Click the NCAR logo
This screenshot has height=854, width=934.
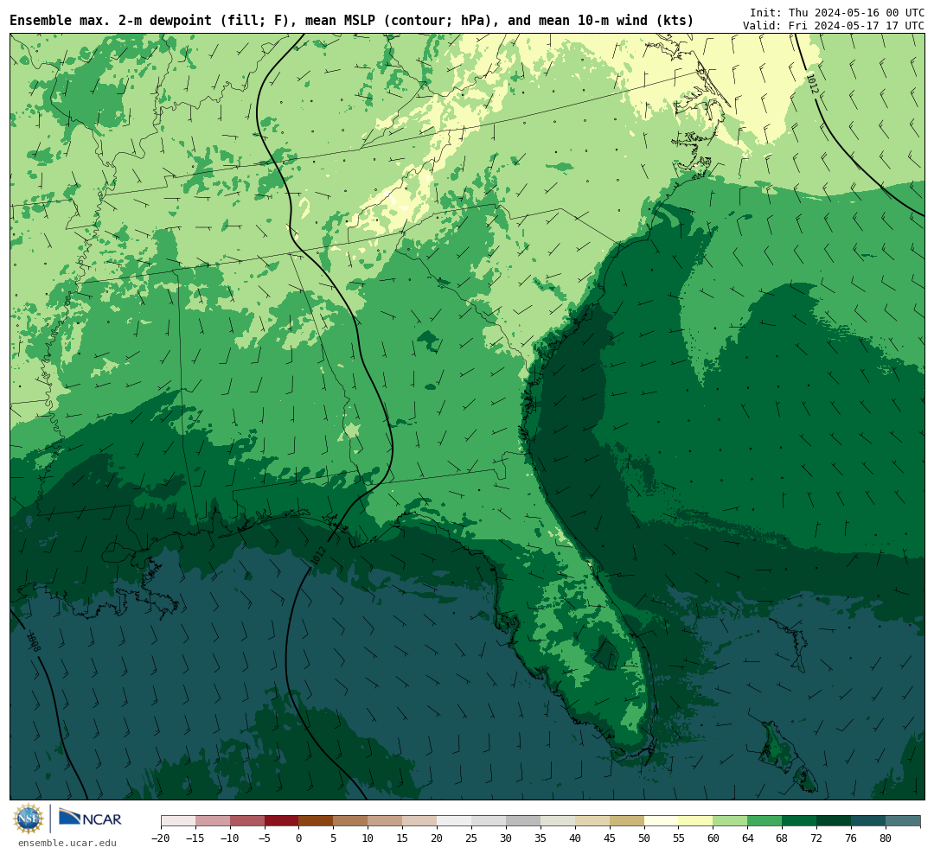90,819
